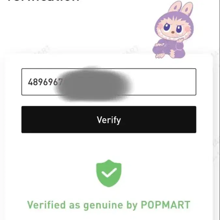Screen dimensions: 220x220
Task: Click the green shield verification icon
Action: [109, 172]
